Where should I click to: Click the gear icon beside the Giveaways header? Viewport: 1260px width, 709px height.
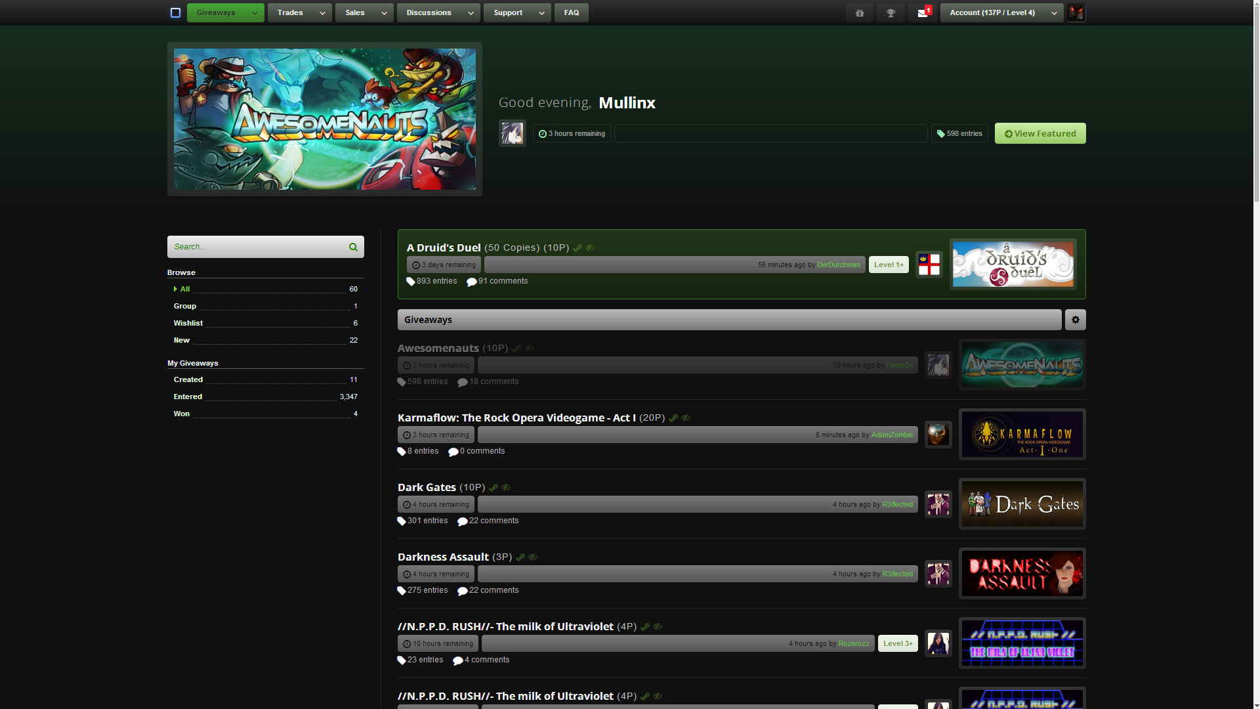click(1075, 320)
